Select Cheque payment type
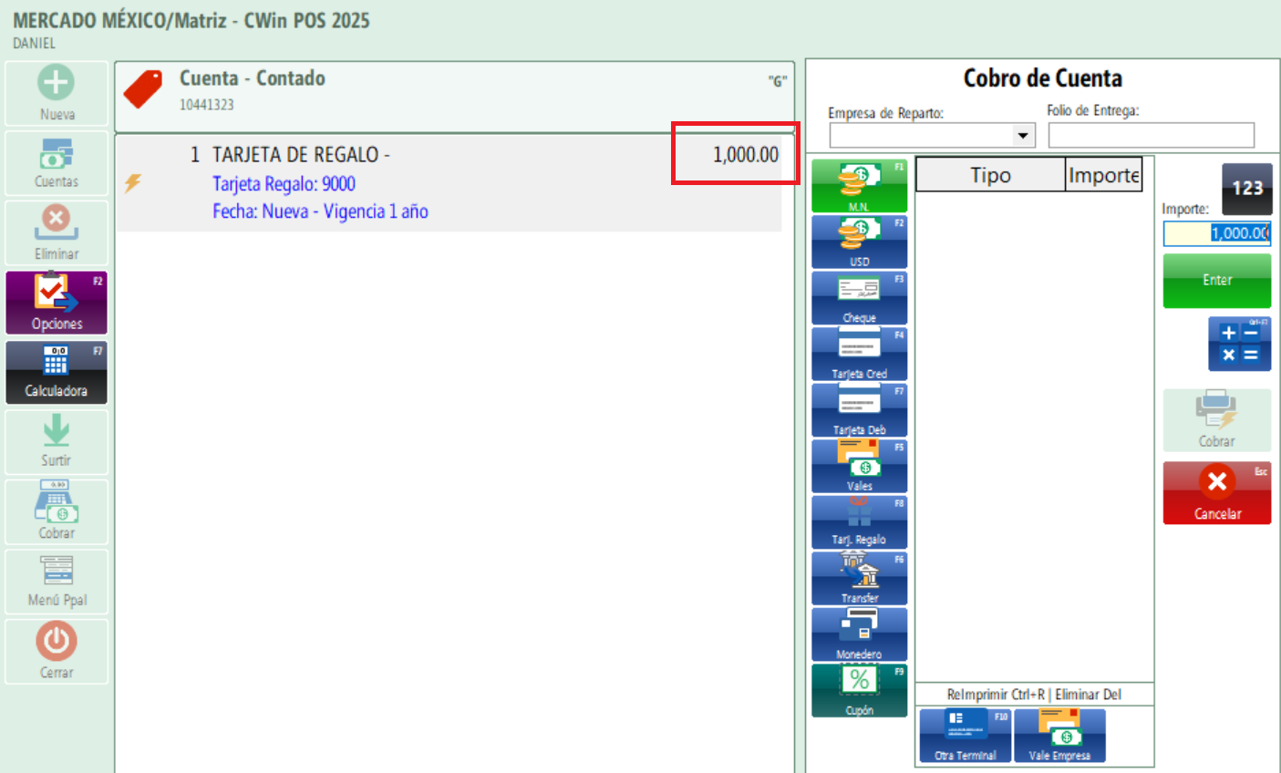This screenshot has height=773, width=1281. pos(859,299)
